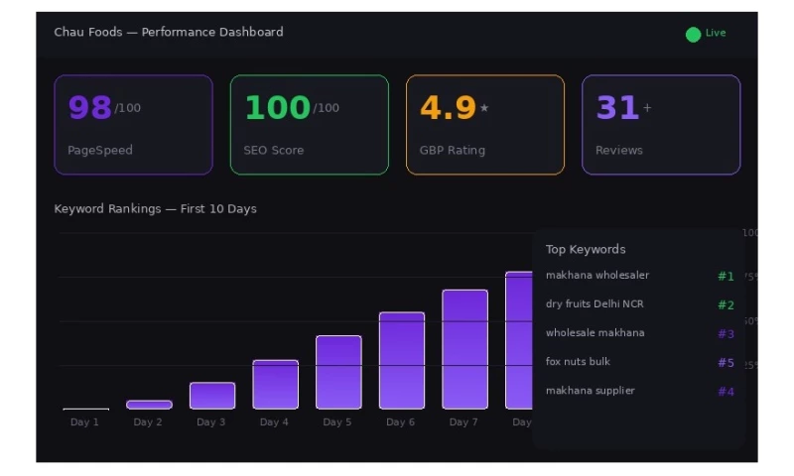794x476 pixels.
Task: Click the Day 4 axis label
Action: pyautogui.click(x=274, y=421)
